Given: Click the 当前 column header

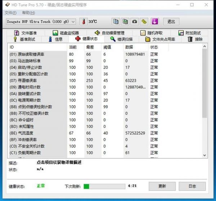Looking at the screenshot, I should pos(76,47).
